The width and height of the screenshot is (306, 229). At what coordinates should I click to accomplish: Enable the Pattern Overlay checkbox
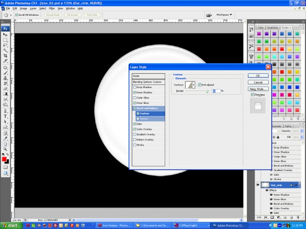point(135,140)
